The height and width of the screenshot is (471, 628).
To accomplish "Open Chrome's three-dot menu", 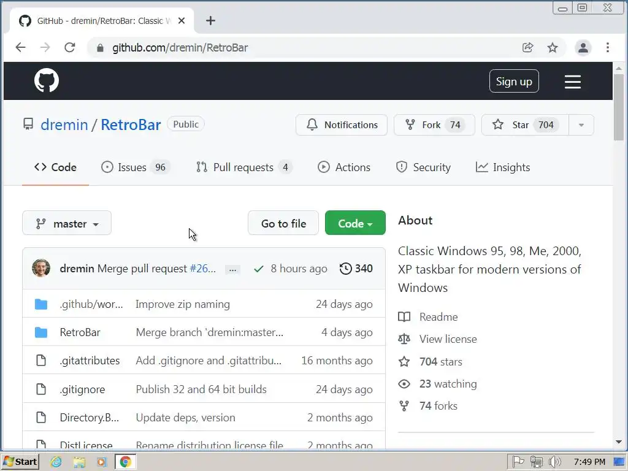I will pyautogui.click(x=608, y=47).
